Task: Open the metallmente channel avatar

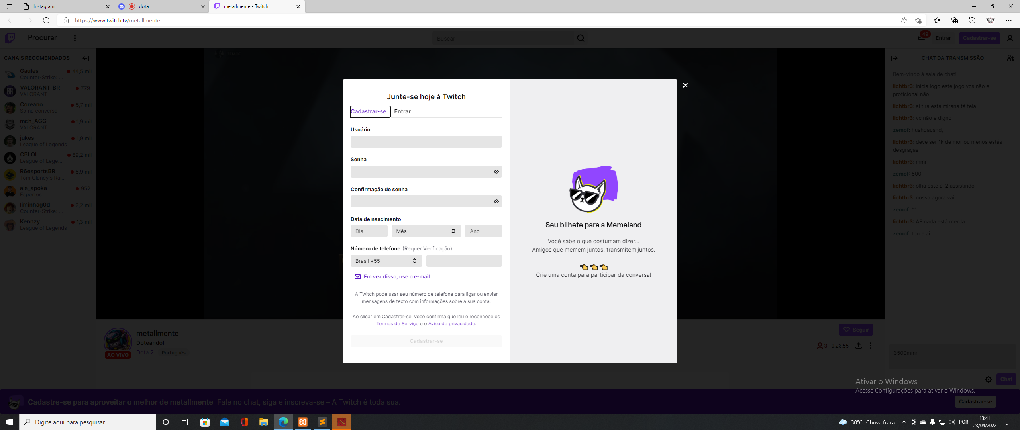Action: coord(118,342)
